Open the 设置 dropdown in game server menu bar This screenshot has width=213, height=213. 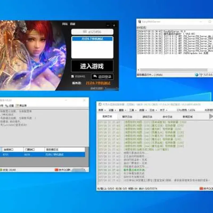[x=112, y=110]
